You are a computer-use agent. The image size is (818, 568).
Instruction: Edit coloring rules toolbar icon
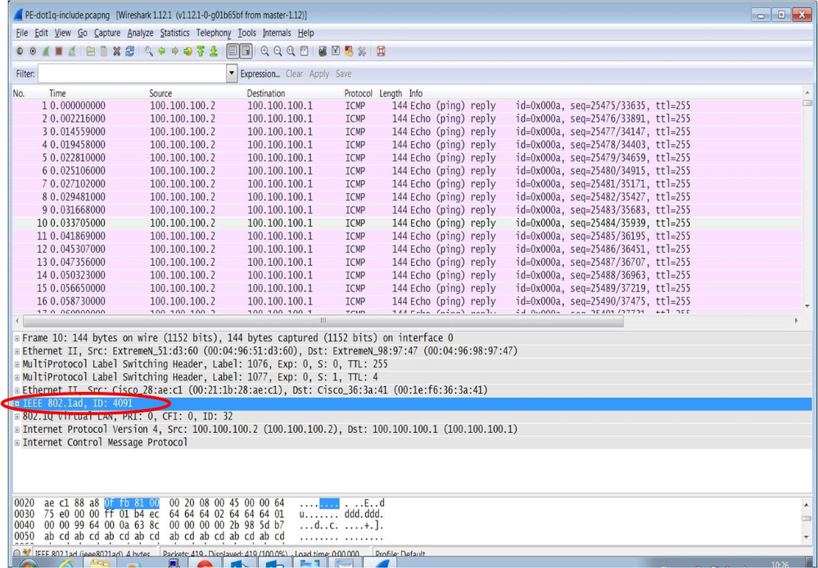tap(349, 51)
